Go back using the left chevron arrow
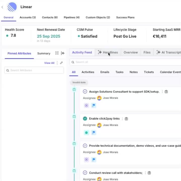 coord(3,7)
